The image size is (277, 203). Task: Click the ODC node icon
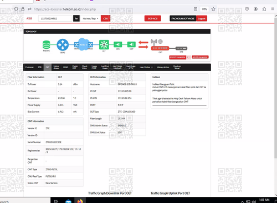tap(117, 44)
